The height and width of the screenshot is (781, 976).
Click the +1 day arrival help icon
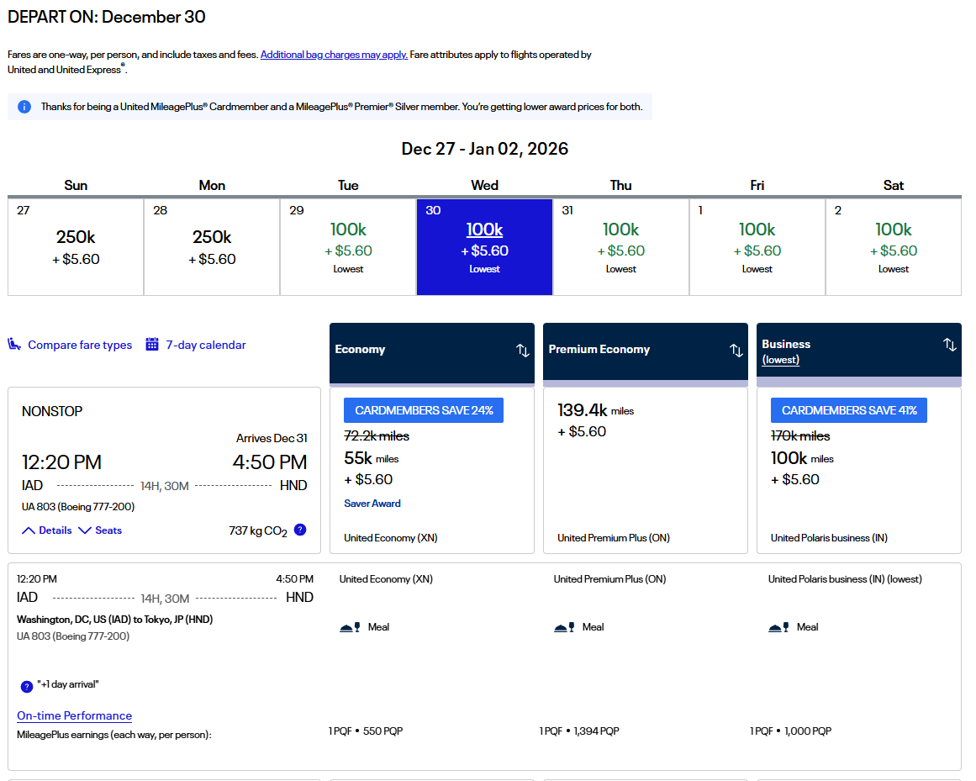(x=27, y=686)
